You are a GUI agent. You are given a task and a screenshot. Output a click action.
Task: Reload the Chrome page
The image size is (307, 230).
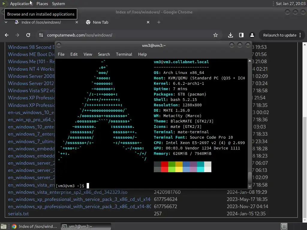click(28, 35)
